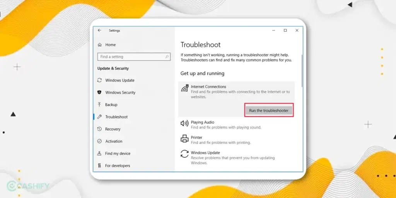Maximize the Settings window
396x198 pixels.
[285, 30]
